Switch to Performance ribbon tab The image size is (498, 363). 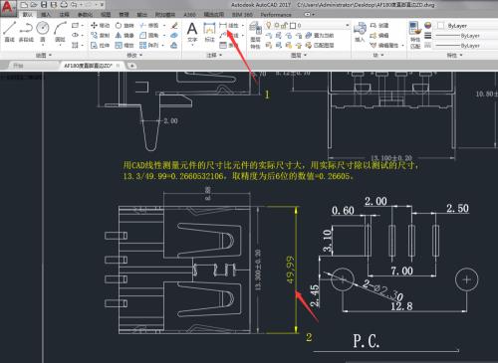[276, 15]
